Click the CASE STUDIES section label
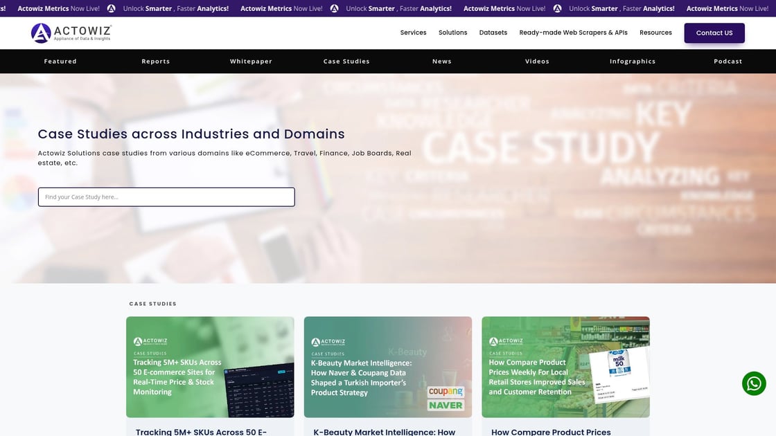Screen dimensions: 776x436 (153, 304)
